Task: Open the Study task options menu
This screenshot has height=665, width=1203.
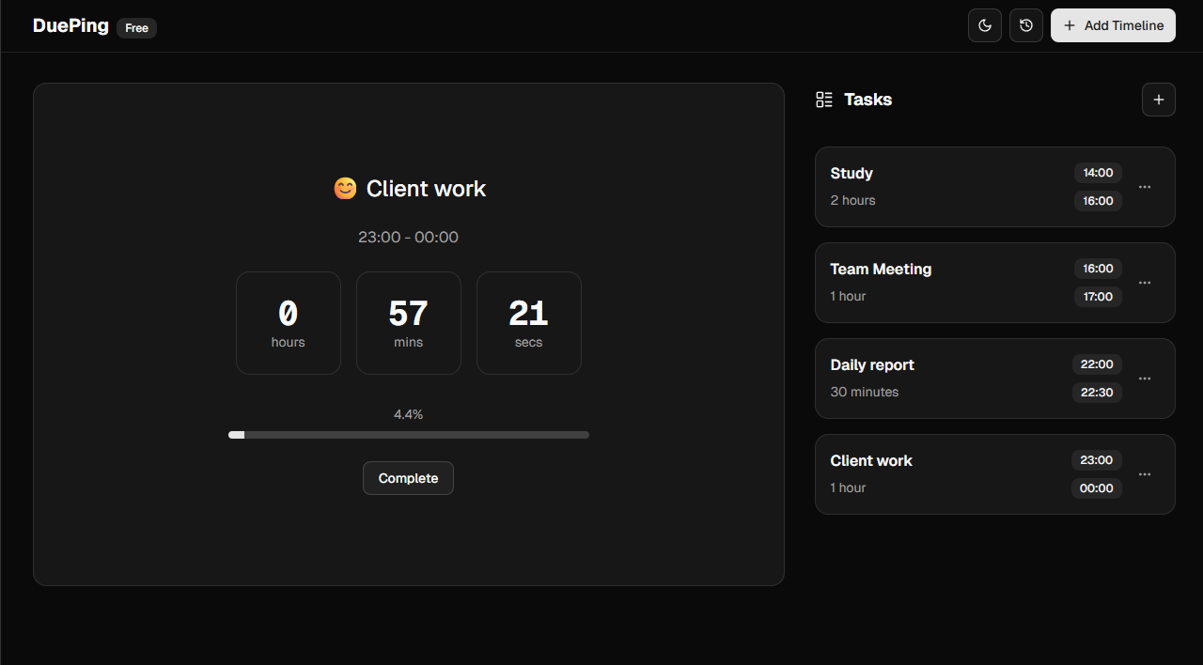Action: click(x=1145, y=187)
